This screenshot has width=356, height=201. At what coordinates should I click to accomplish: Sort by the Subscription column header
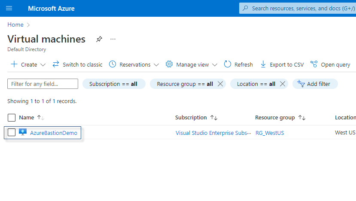tap(191, 117)
